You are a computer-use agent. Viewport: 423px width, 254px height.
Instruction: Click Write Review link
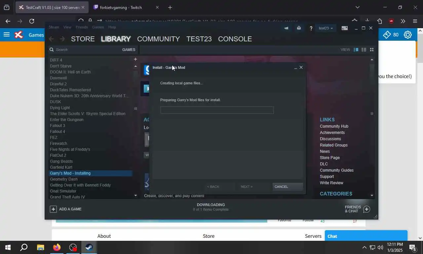coord(331,183)
